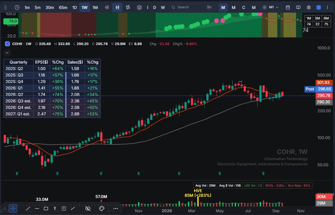Collapse the data panel chevron below COHR
Screen dimensions: 335x215
7,53
